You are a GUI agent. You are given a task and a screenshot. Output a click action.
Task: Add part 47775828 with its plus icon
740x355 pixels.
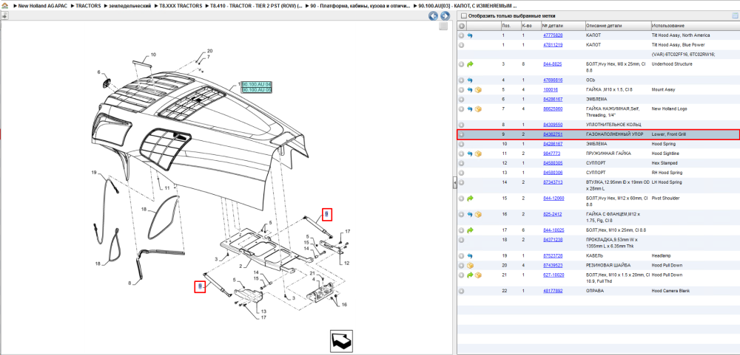(x=462, y=35)
